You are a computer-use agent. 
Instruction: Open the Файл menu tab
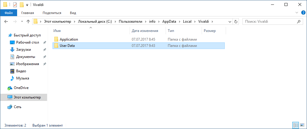click(9, 13)
